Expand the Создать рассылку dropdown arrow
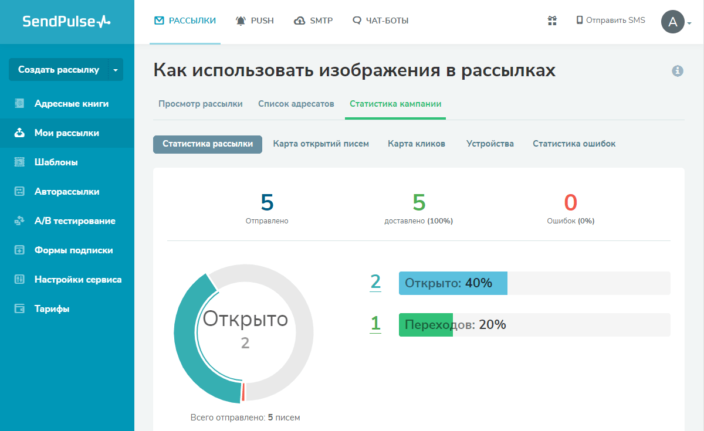704x431 pixels. (116, 70)
